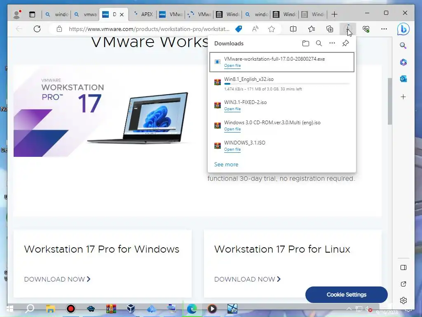Open a new browser tab

click(x=334, y=14)
